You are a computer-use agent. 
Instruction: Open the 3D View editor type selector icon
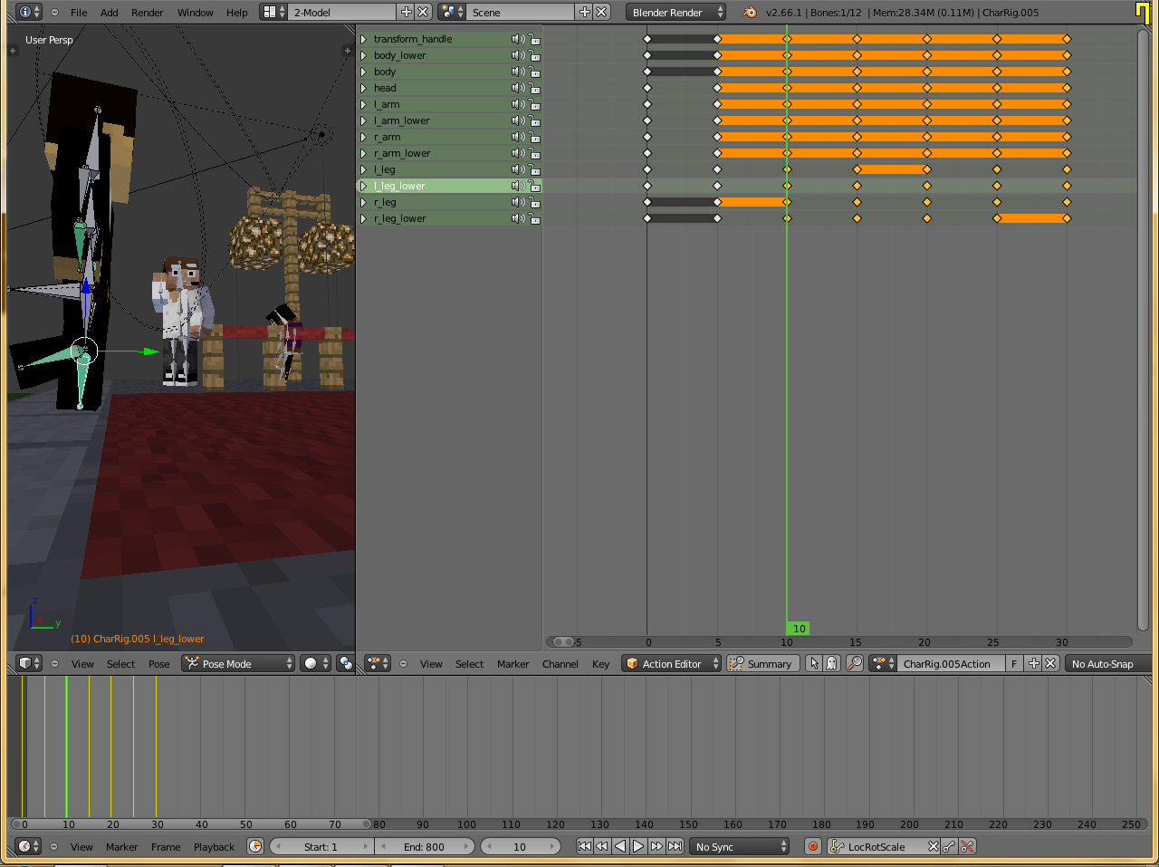pyautogui.click(x=29, y=663)
